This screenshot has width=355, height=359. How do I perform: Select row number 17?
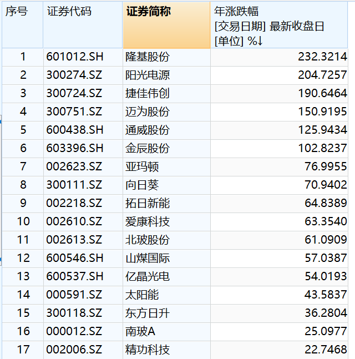click(x=23, y=350)
